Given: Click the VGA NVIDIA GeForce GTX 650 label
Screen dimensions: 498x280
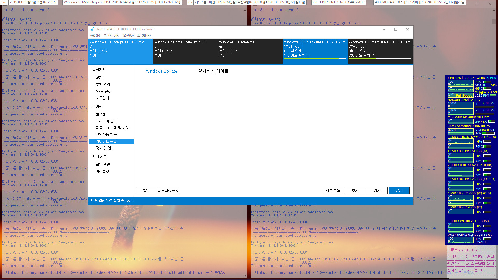Looking at the screenshot, I should (x=471, y=235).
